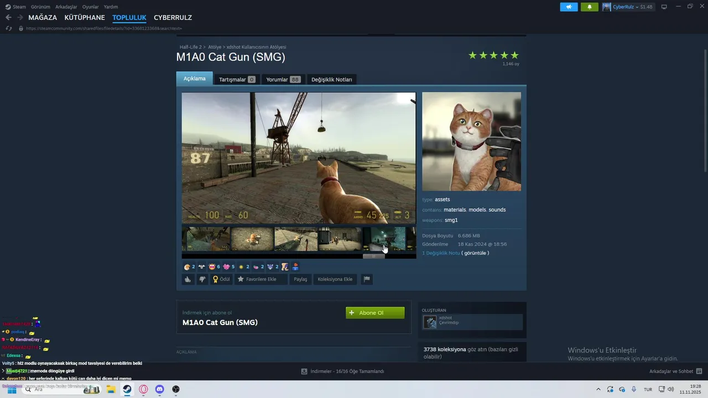Click the Steam taskbar icon
Viewport: 708px width, 398px height.
(127, 389)
